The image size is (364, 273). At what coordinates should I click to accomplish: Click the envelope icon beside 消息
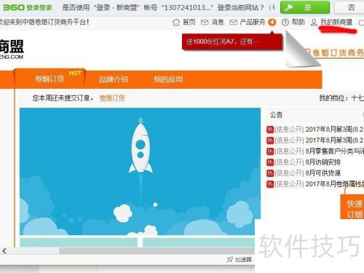(x=205, y=23)
